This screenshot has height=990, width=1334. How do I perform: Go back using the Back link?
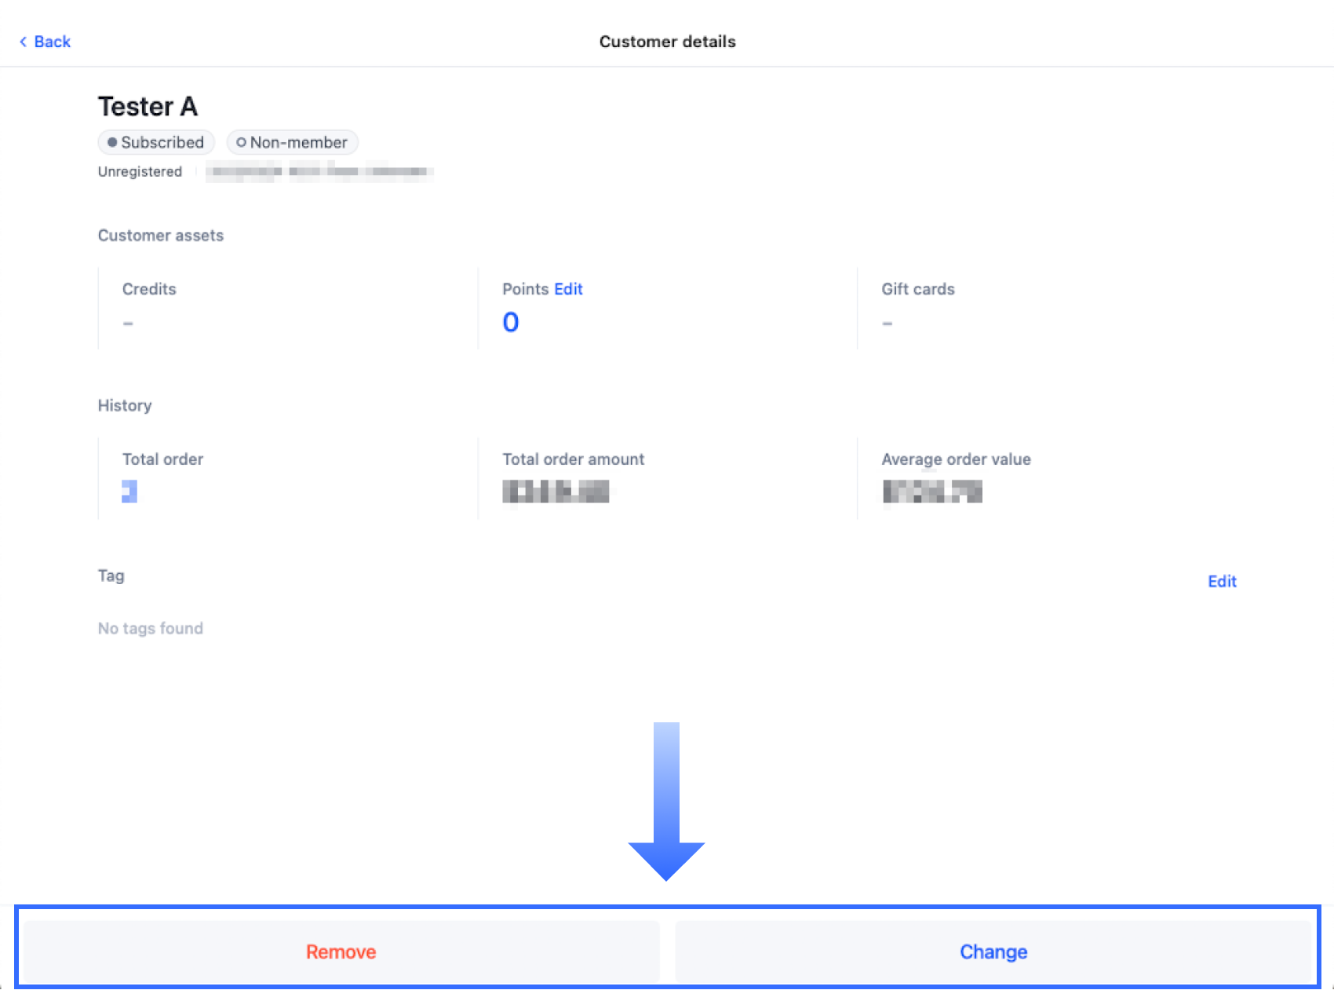click(x=46, y=42)
